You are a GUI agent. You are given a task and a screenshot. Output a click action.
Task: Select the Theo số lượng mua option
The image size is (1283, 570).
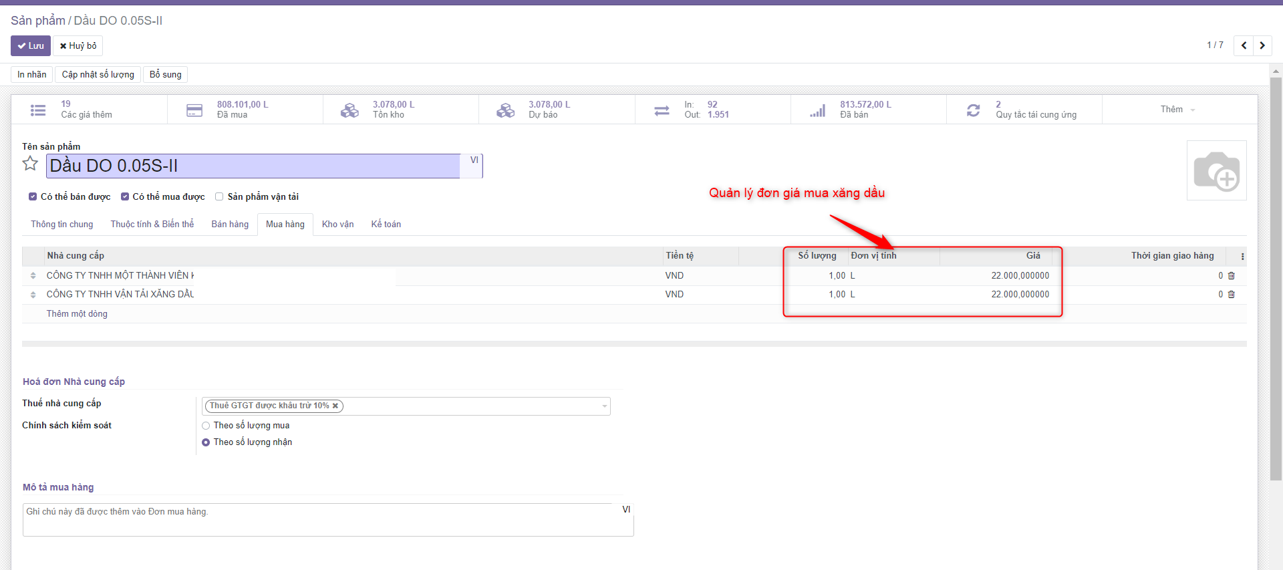pos(206,426)
